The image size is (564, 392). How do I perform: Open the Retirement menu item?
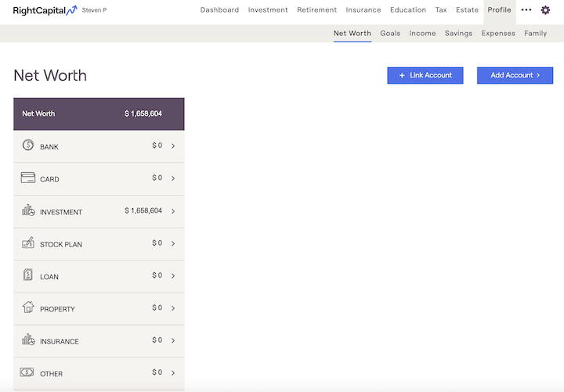[x=316, y=10]
